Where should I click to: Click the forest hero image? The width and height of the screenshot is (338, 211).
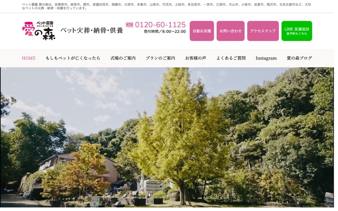click(167, 138)
